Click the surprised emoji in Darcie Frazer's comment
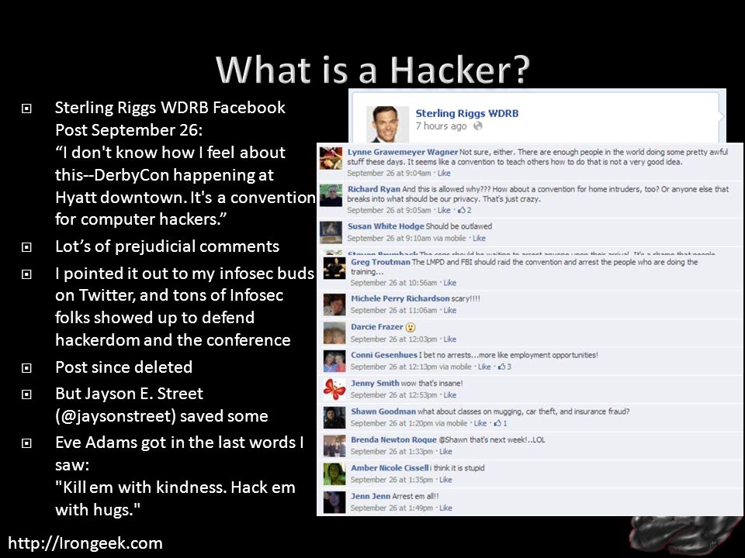The height and width of the screenshot is (558, 745). (411, 327)
